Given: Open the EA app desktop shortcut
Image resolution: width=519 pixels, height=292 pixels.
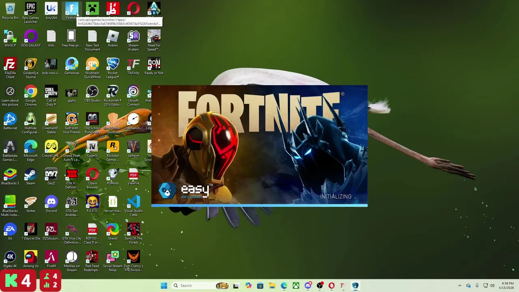Looking at the screenshot, I should pos(10,232).
